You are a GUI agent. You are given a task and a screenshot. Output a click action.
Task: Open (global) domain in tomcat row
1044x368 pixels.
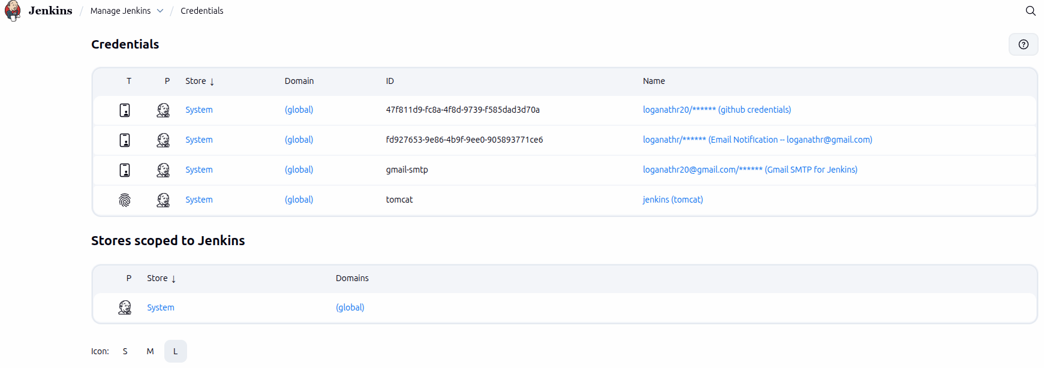click(299, 200)
